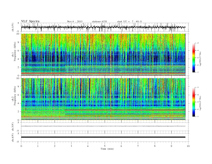Click the "5" tick on the time axis
212x164 pixels.
coord(105,146)
